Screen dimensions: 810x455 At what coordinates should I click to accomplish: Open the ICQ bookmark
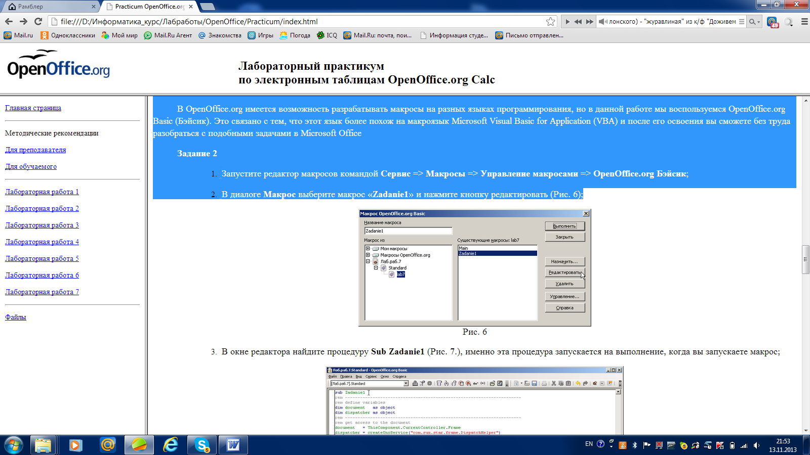click(x=327, y=35)
